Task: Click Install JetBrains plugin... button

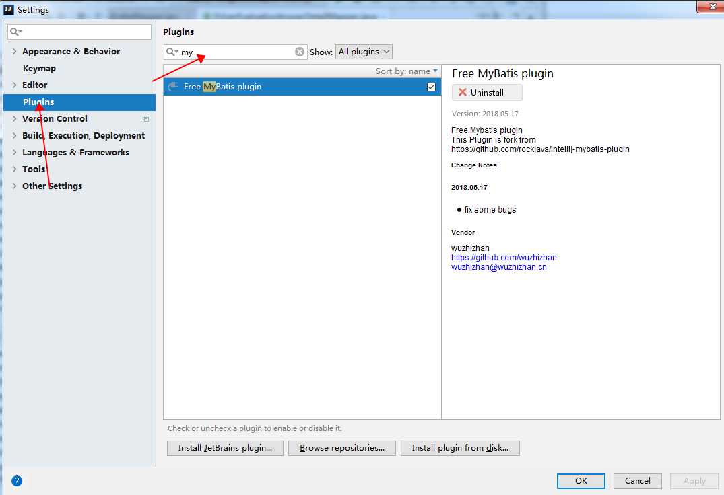Action: 225,448
